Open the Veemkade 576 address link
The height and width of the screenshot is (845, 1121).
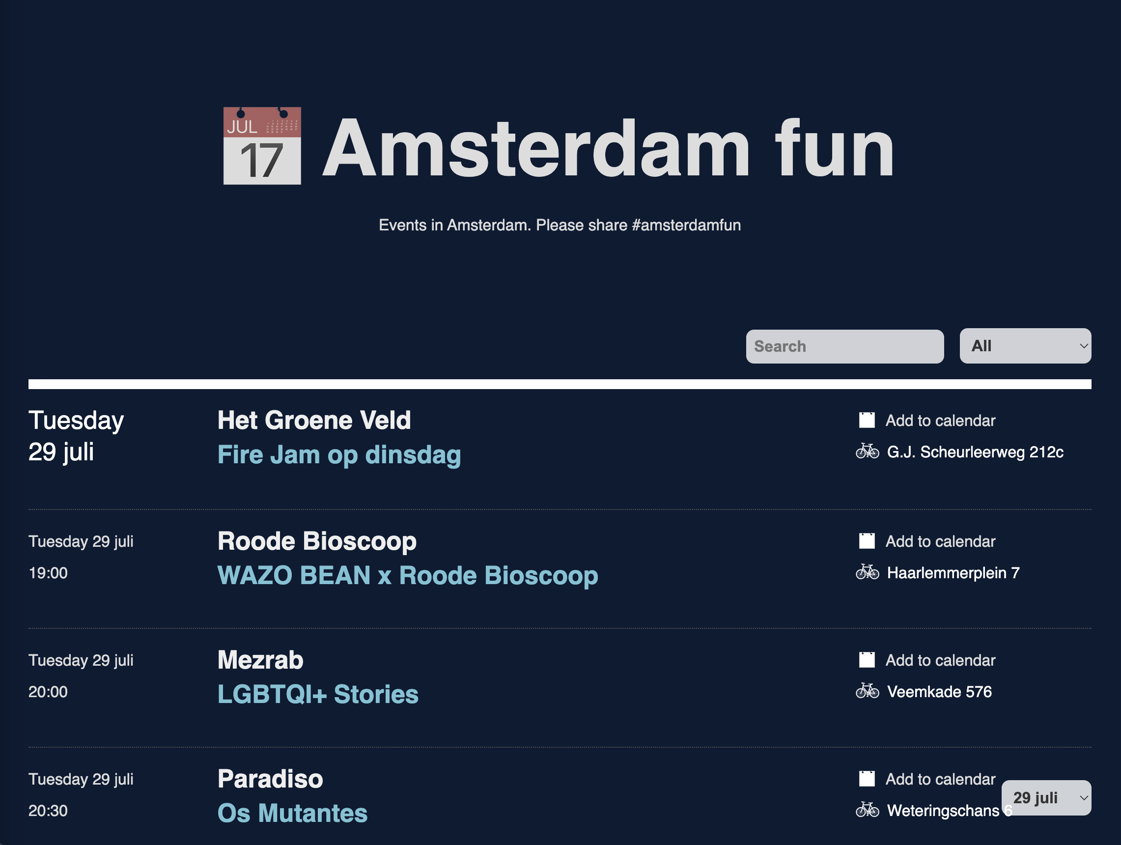[939, 691]
